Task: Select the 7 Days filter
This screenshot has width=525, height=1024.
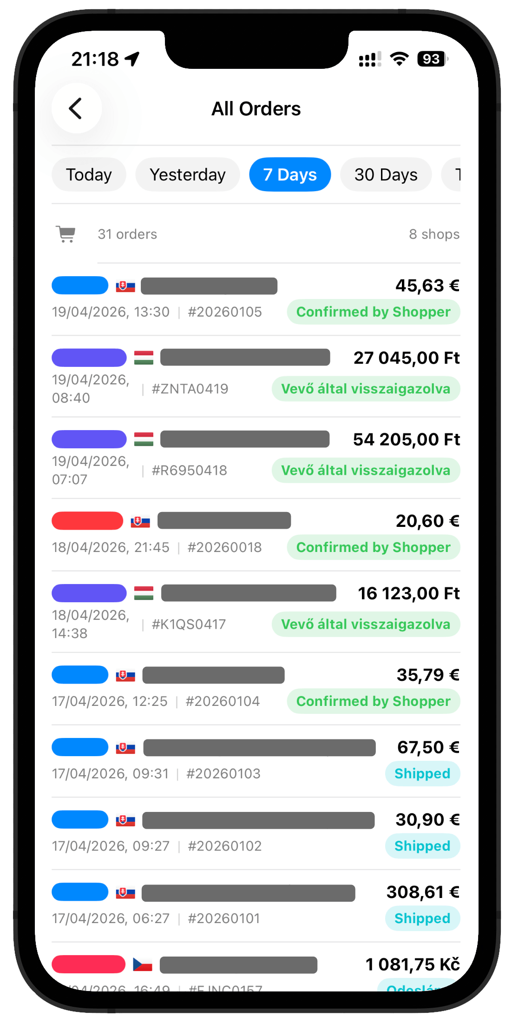Action: (x=290, y=175)
